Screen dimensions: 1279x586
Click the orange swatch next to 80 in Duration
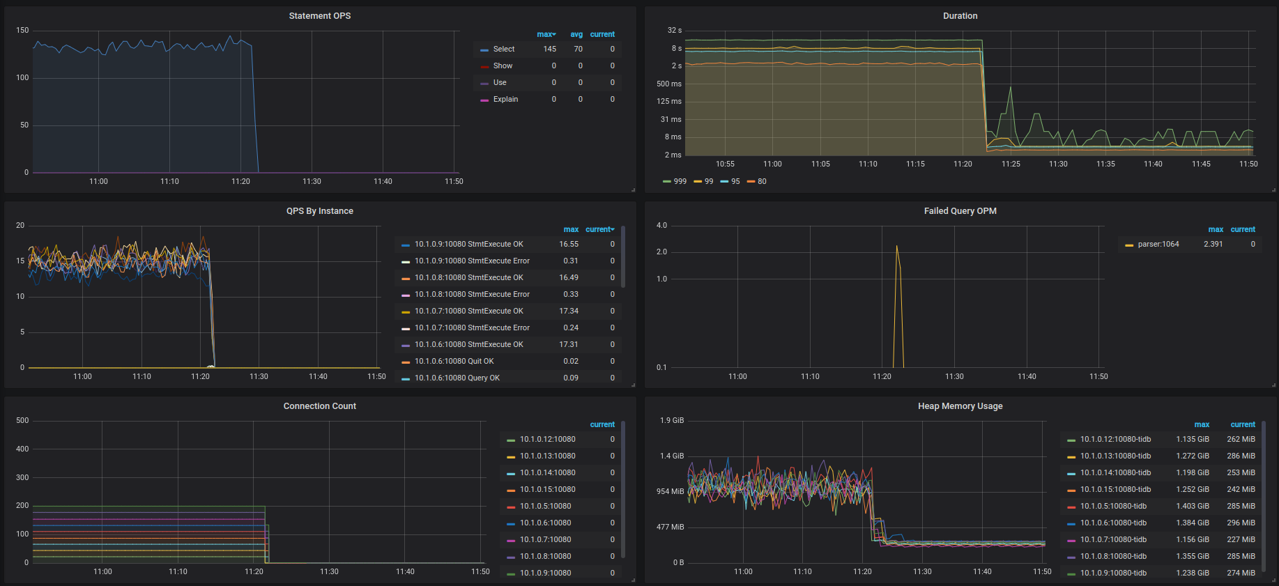(751, 182)
